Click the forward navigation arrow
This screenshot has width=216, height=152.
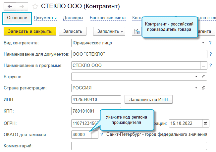[x=21, y=6]
